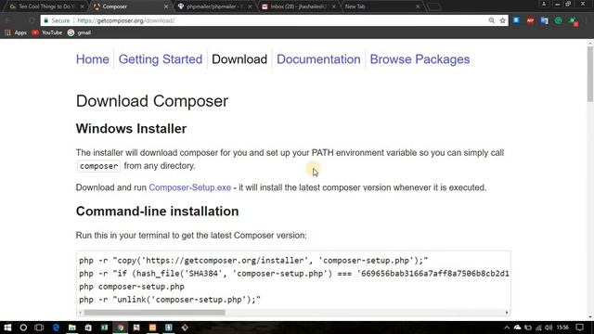This screenshot has width=594, height=334.
Task: Click the unlink('composer-setup.php') code line
Action: click(x=170, y=300)
